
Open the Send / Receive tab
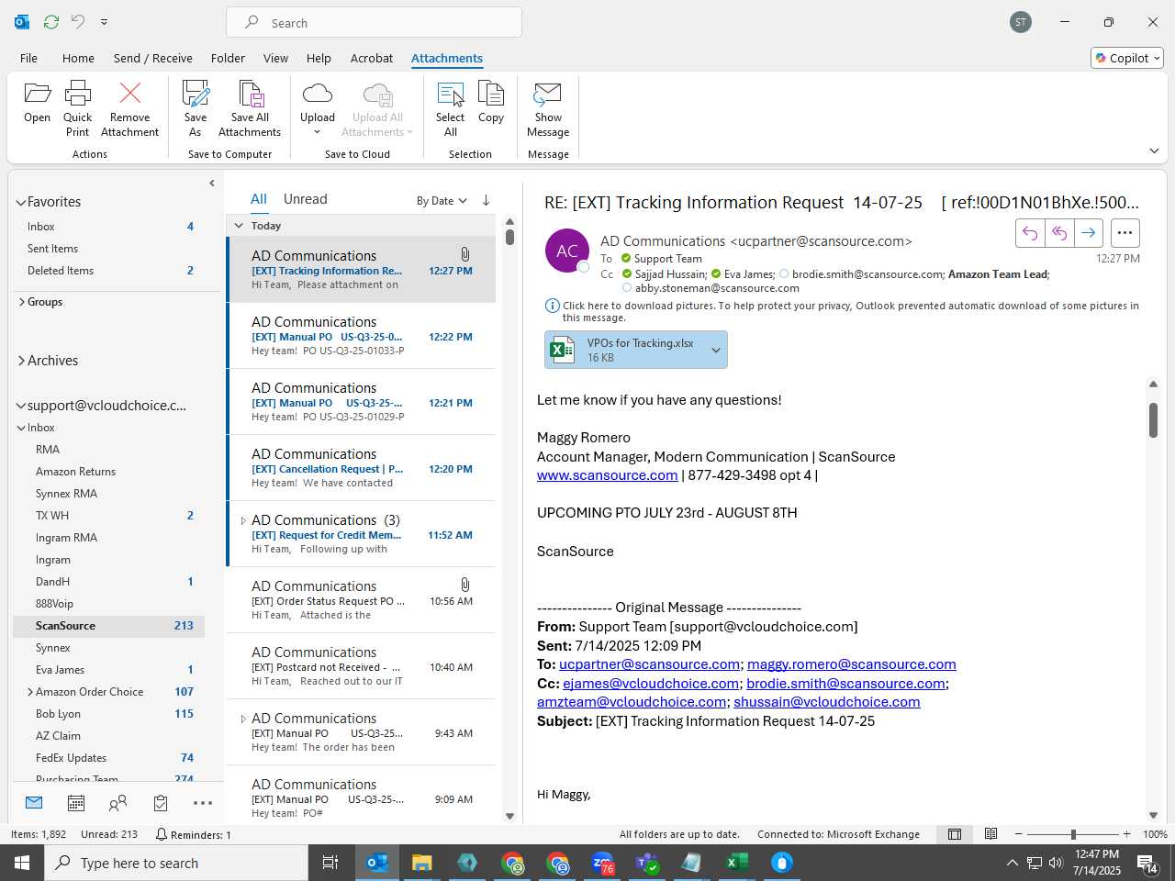pos(153,58)
